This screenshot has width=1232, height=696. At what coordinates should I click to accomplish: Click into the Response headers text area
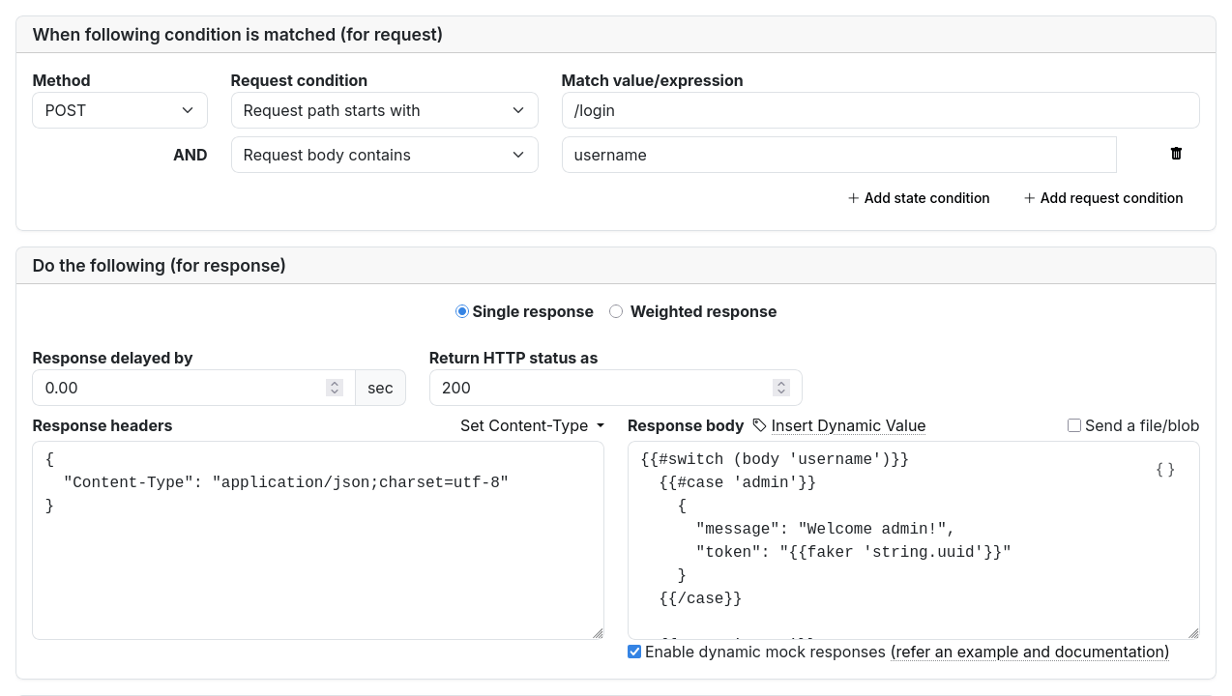point(317,561)
